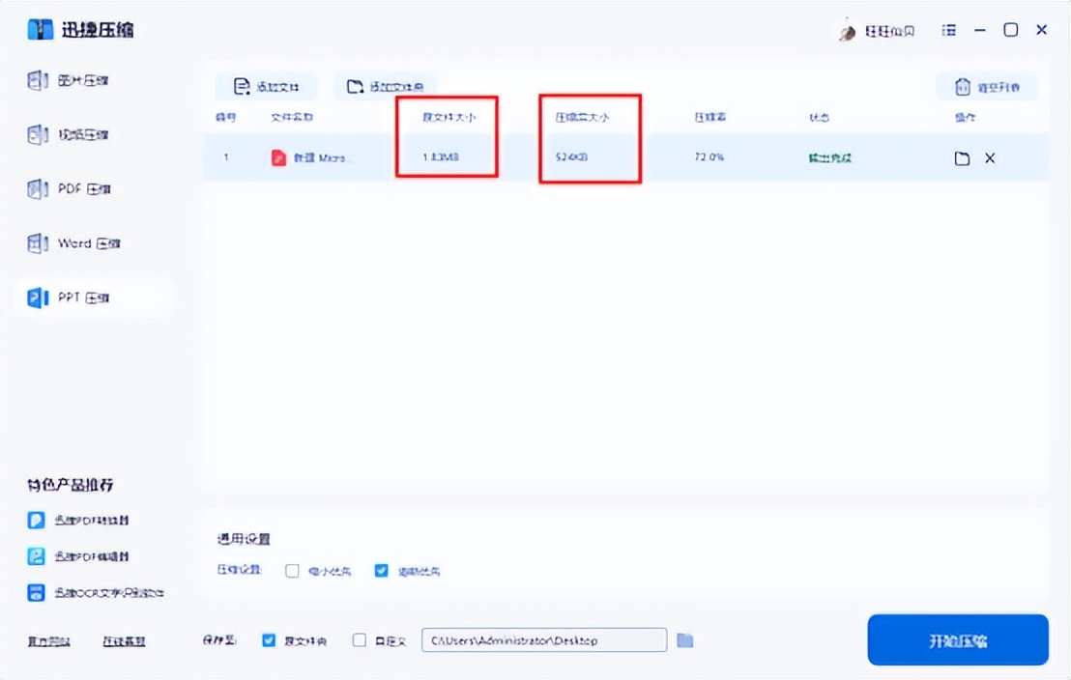Screen dimensions: 1071x680
Task: Select PDF compression in the sidebar
Action: click(x=69, y=188)
